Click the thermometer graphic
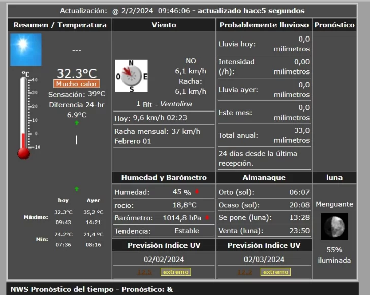The image size is (370, 295). pos(24,117)
